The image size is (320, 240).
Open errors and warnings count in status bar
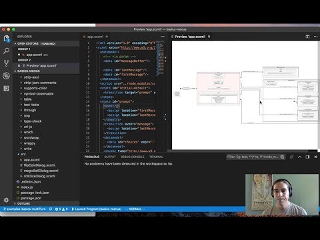pyautogui.click(x=61, y=209)
